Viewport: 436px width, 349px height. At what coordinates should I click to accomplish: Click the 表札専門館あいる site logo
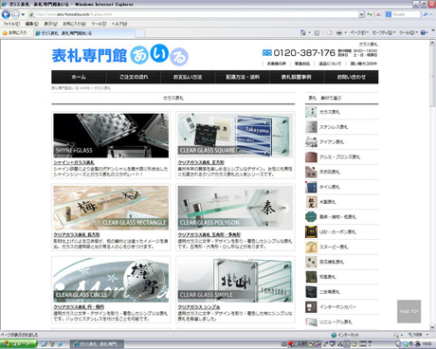pyautogui.click(x=120, y=55)
